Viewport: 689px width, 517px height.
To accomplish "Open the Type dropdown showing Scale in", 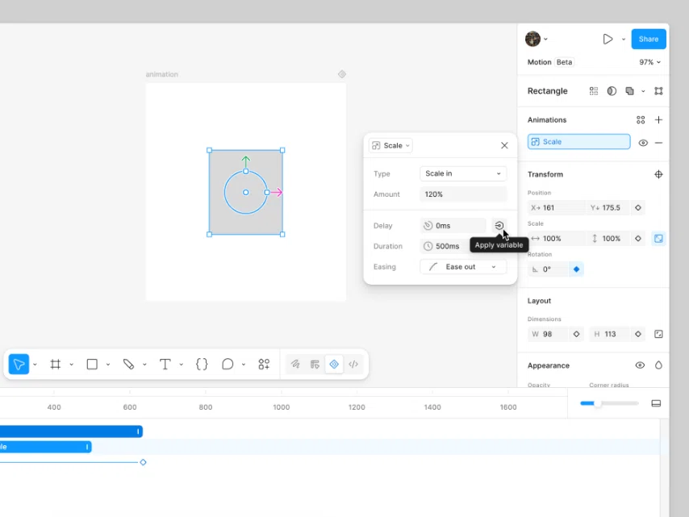I will click(463, 173).
